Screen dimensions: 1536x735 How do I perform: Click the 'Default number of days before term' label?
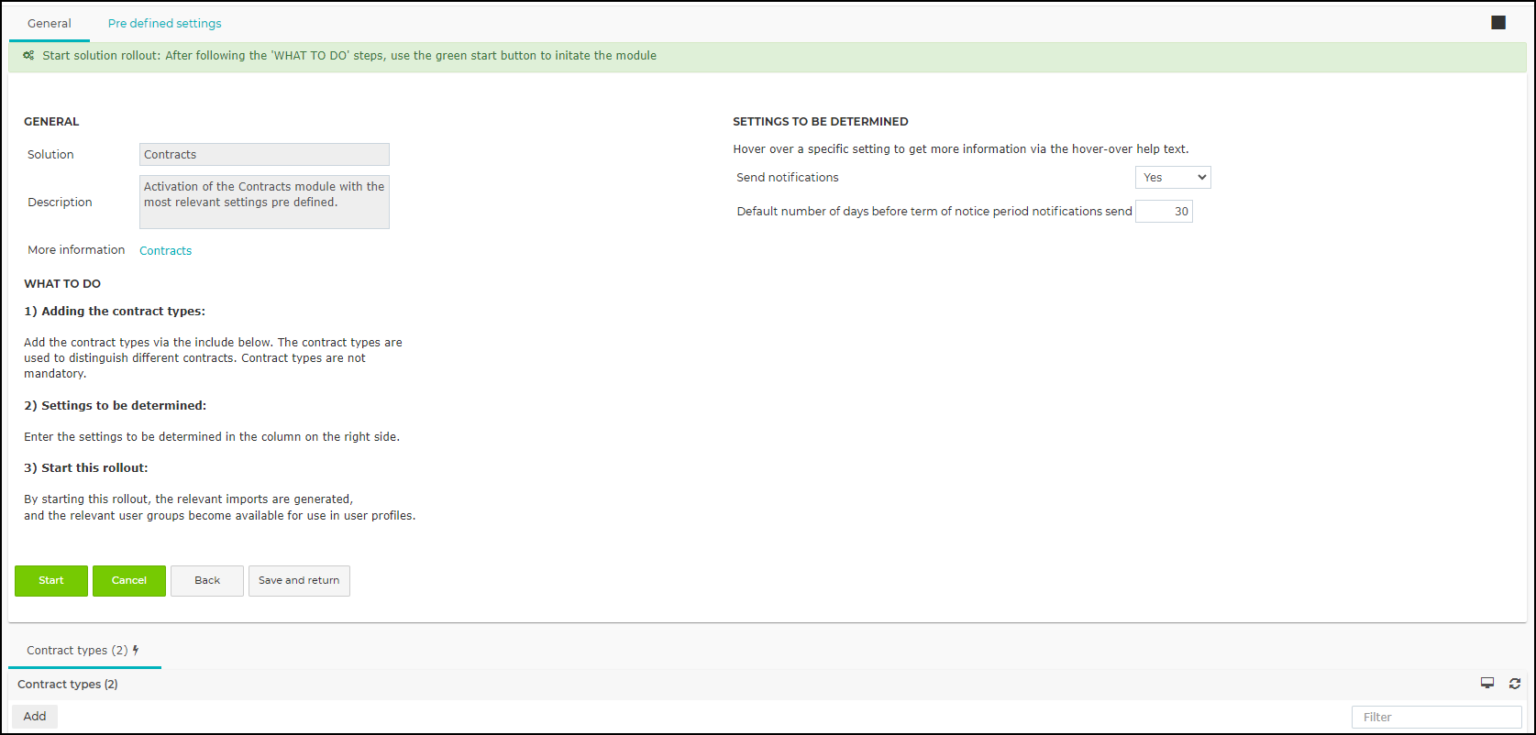[x=934, y=212]
